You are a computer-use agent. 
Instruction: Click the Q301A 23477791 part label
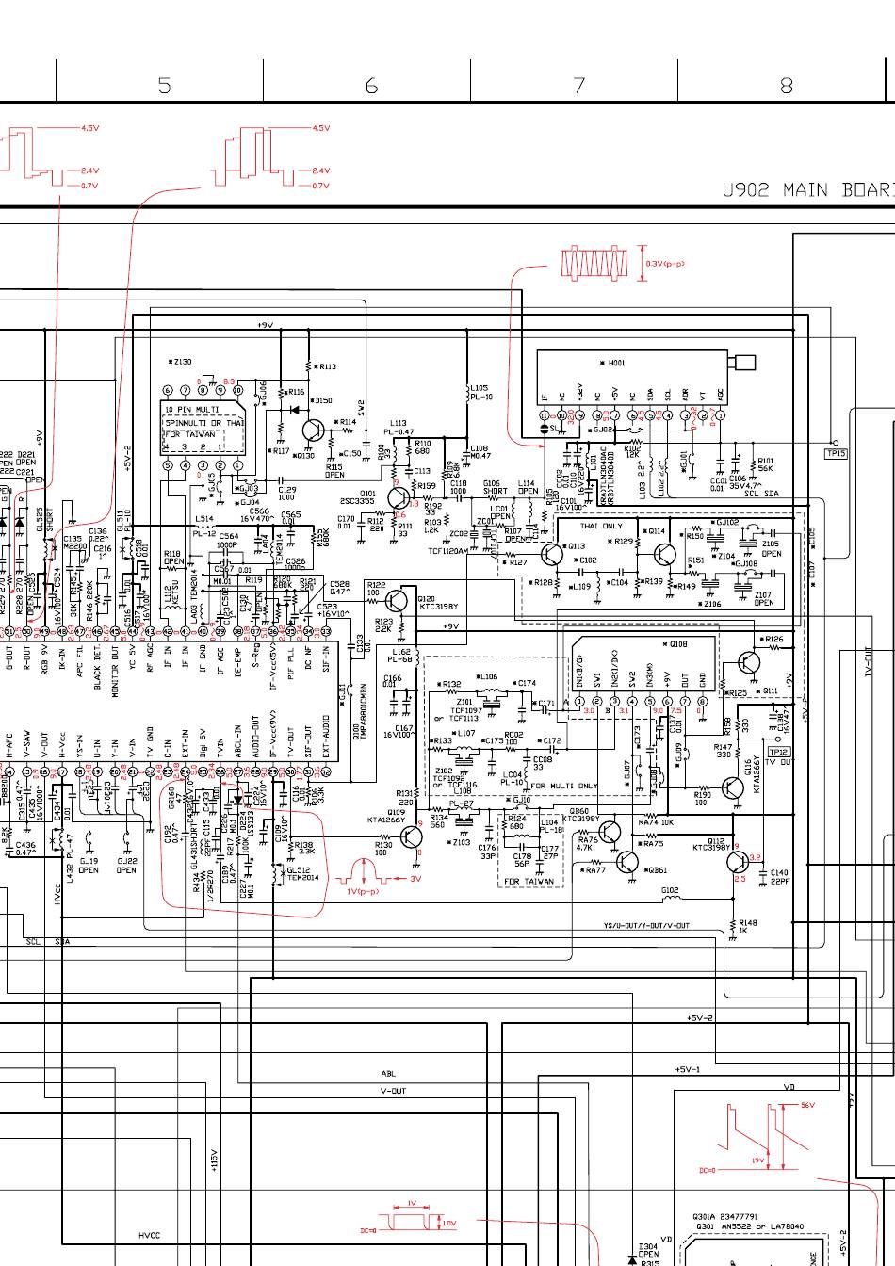coord(725,1217)
